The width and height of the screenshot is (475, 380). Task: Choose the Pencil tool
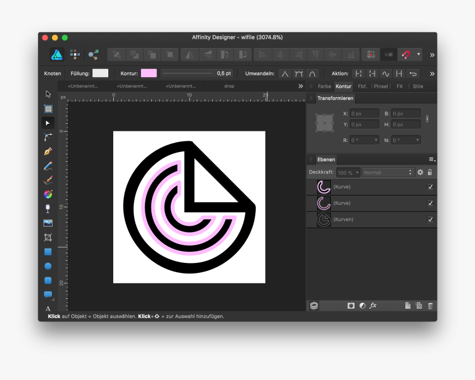tap(47, 165)
